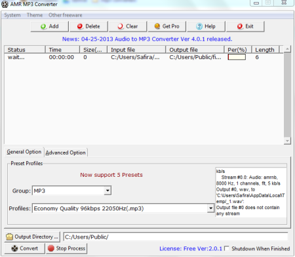Click the Convert button label
Viewport: 295px width, 257px height.
tap(29, 248)
